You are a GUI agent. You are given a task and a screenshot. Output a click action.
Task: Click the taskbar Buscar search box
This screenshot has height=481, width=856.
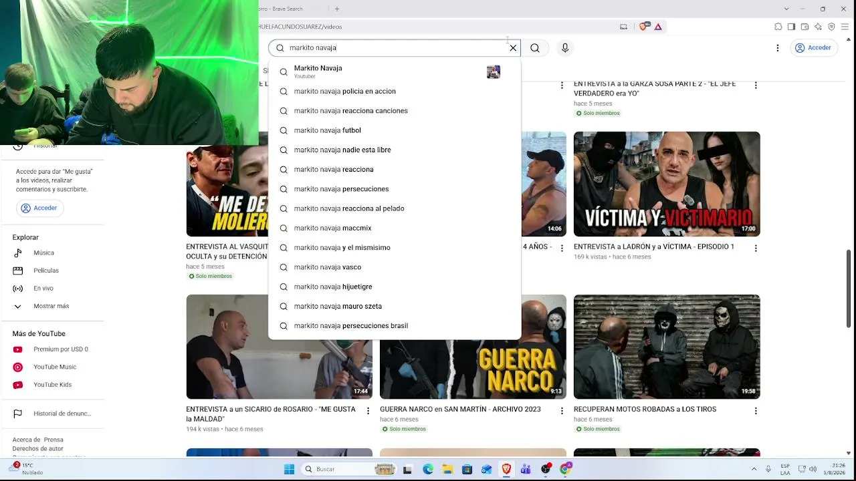click(x=348, y=469)
